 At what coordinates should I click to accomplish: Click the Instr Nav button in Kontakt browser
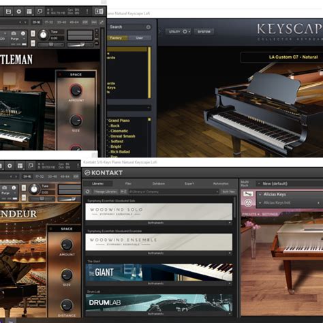click(x=228, y=191)
